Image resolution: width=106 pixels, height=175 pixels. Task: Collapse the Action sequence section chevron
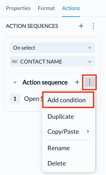click(15, 82)
